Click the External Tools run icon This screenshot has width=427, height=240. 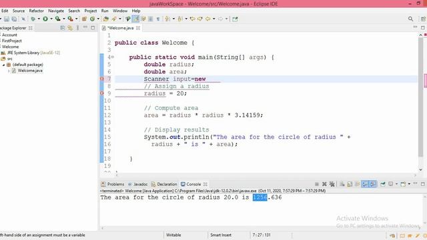(x=70, y=19)
